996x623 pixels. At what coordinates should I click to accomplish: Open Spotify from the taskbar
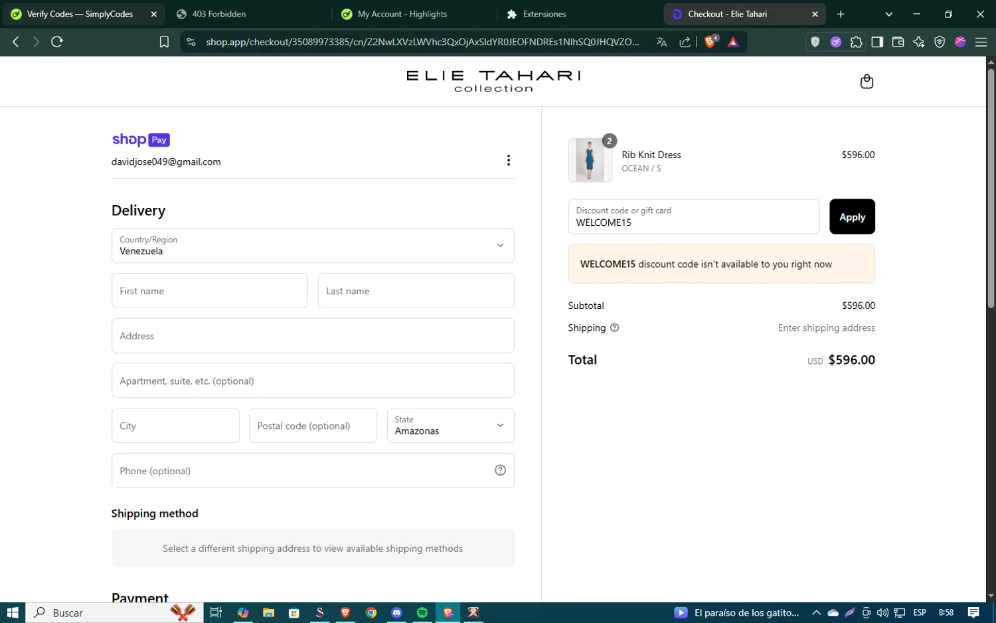point(422,612)
